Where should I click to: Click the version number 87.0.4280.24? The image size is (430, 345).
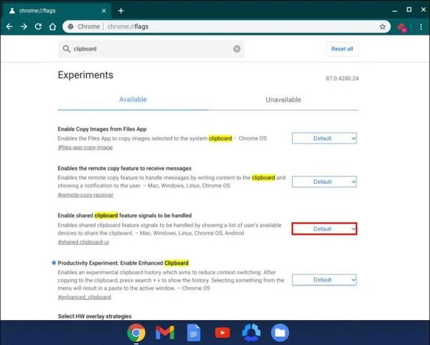coord(342,78)
